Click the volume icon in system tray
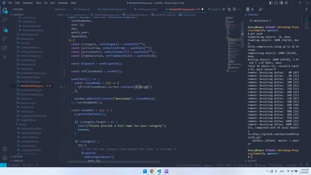The width and height of the screenshot is (311, 175). [x=292, y=171]
